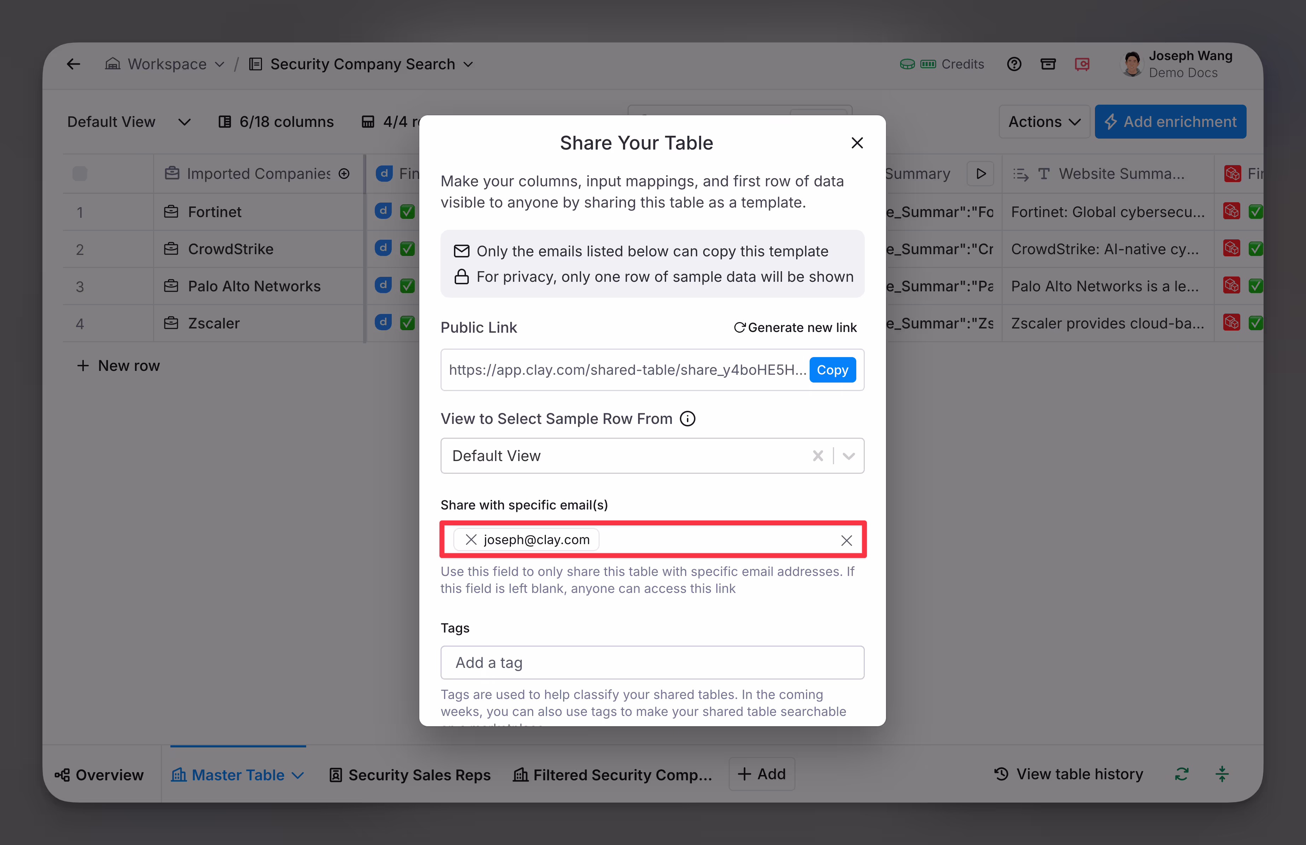Toggle green checkbox in Fortinet row
Screen dimensions: 1306x845
[x=407, y=212]
